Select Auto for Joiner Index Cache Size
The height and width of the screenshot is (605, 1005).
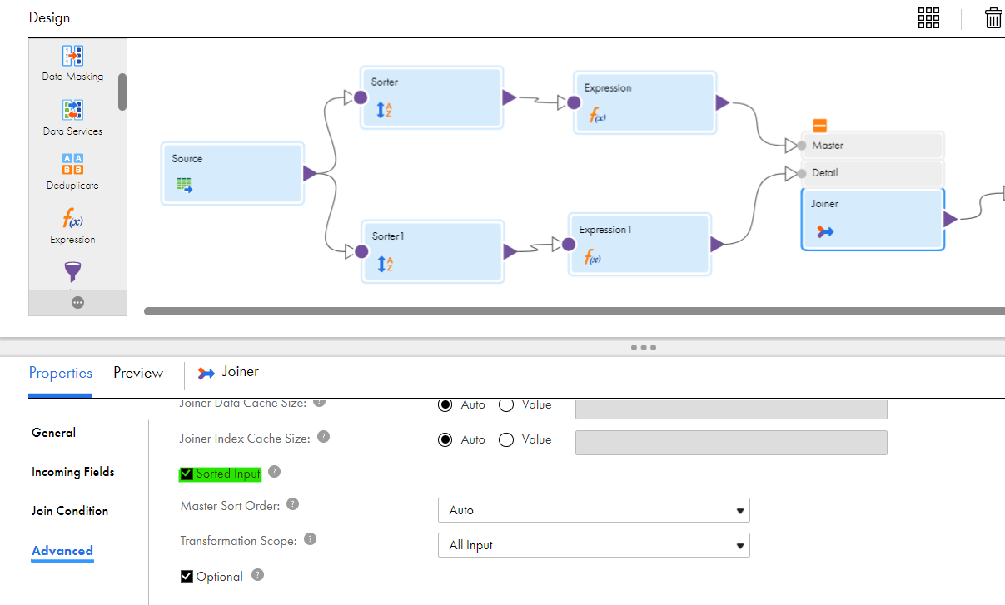[x=445, y=439]
